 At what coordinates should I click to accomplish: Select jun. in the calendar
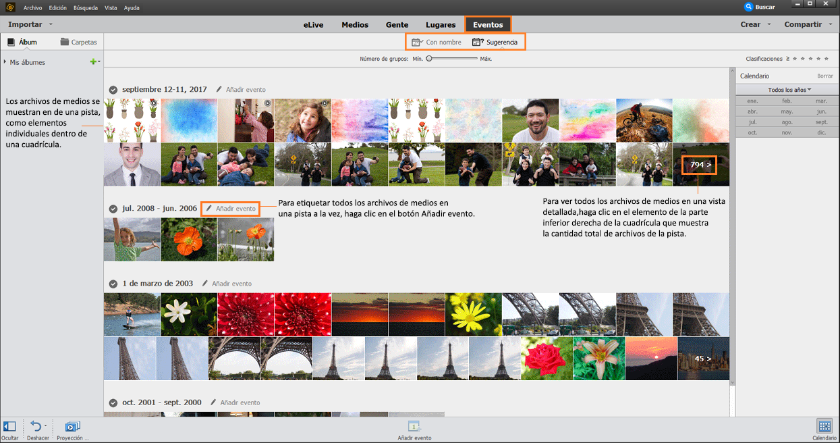coord(821,111)
